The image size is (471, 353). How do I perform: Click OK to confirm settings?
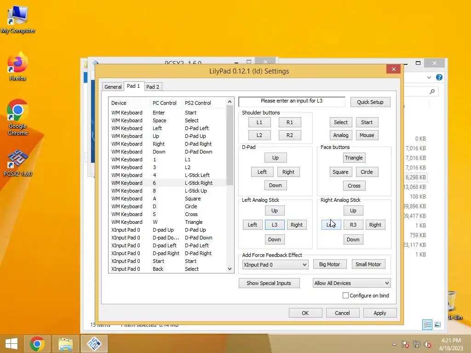[x=305, y=313]
